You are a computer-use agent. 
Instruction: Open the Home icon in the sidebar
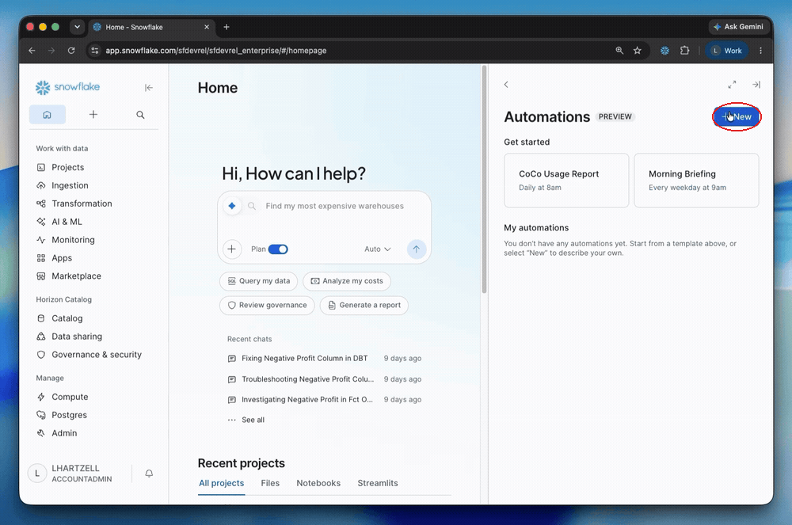(48, 115)
